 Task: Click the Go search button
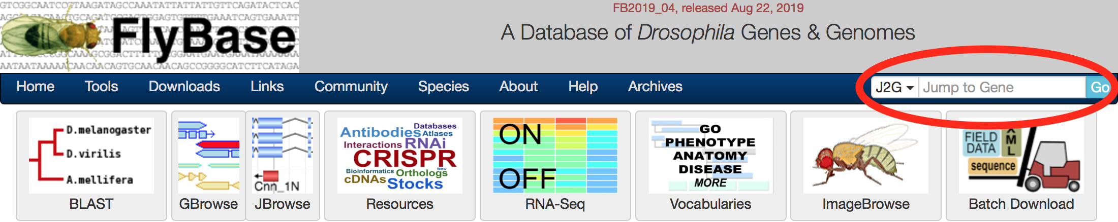[x=1099, y=88]
